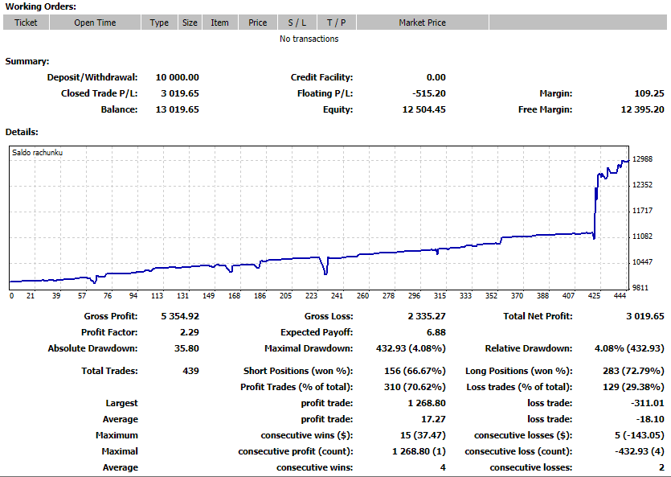
Task: Select the Market Price column header
Action: (422, 23)
